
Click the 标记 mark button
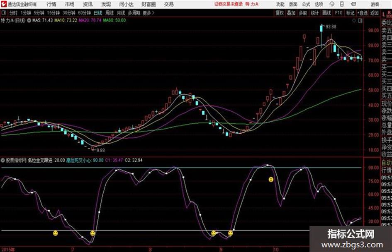350,13
